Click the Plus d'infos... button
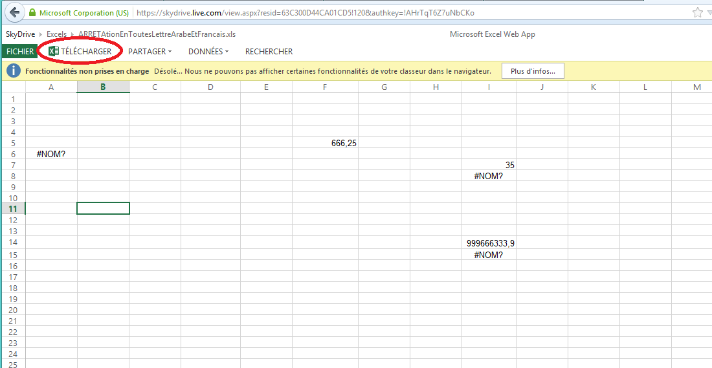Screen dimensions: 712x368 (533, 71)
